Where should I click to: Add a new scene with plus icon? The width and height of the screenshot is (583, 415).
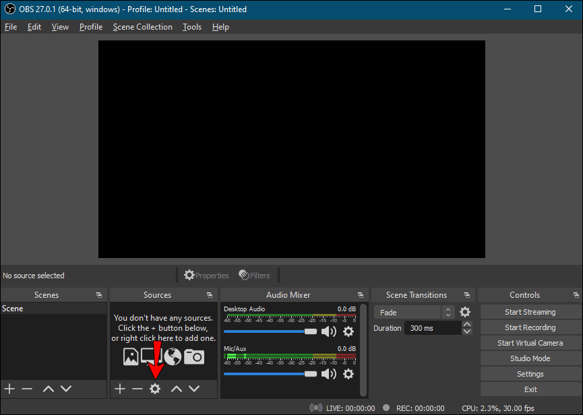(x=9, y=389)
